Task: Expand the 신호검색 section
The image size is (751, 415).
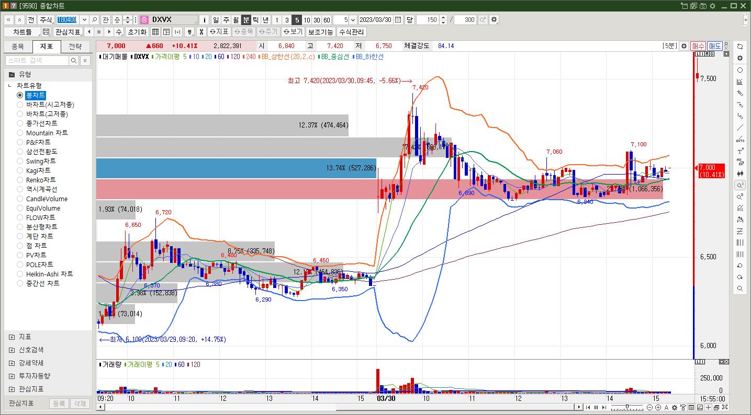Action: tap(12, 350)
